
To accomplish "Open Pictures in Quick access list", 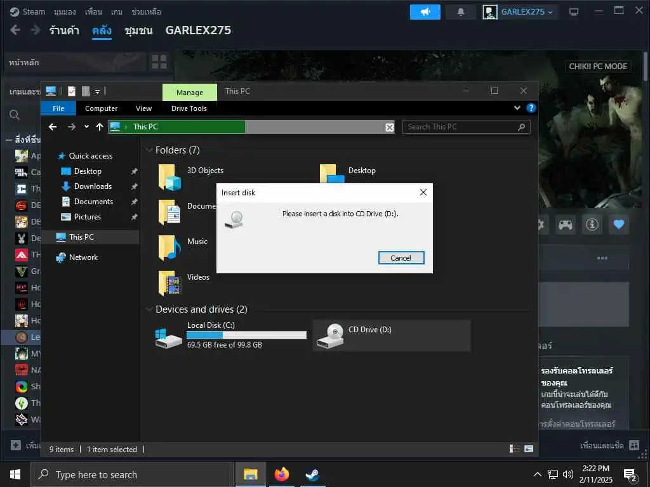I will click(x=88, y=217).
